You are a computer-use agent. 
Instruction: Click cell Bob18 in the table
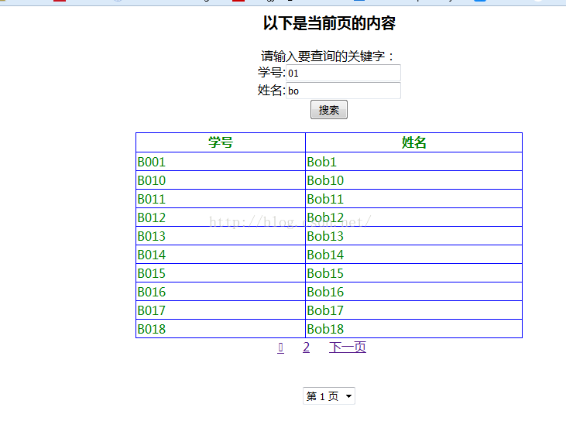click(x=413, y=329)
